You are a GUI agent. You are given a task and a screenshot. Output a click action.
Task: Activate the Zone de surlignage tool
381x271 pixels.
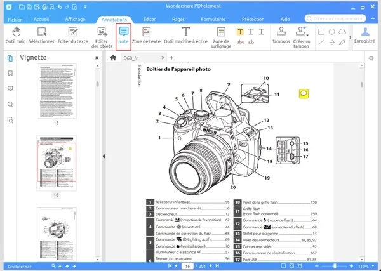click(x=221, y=37)
